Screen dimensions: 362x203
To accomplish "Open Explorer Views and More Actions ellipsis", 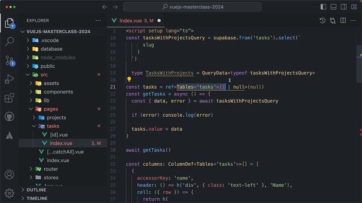I will coord(98,20).
